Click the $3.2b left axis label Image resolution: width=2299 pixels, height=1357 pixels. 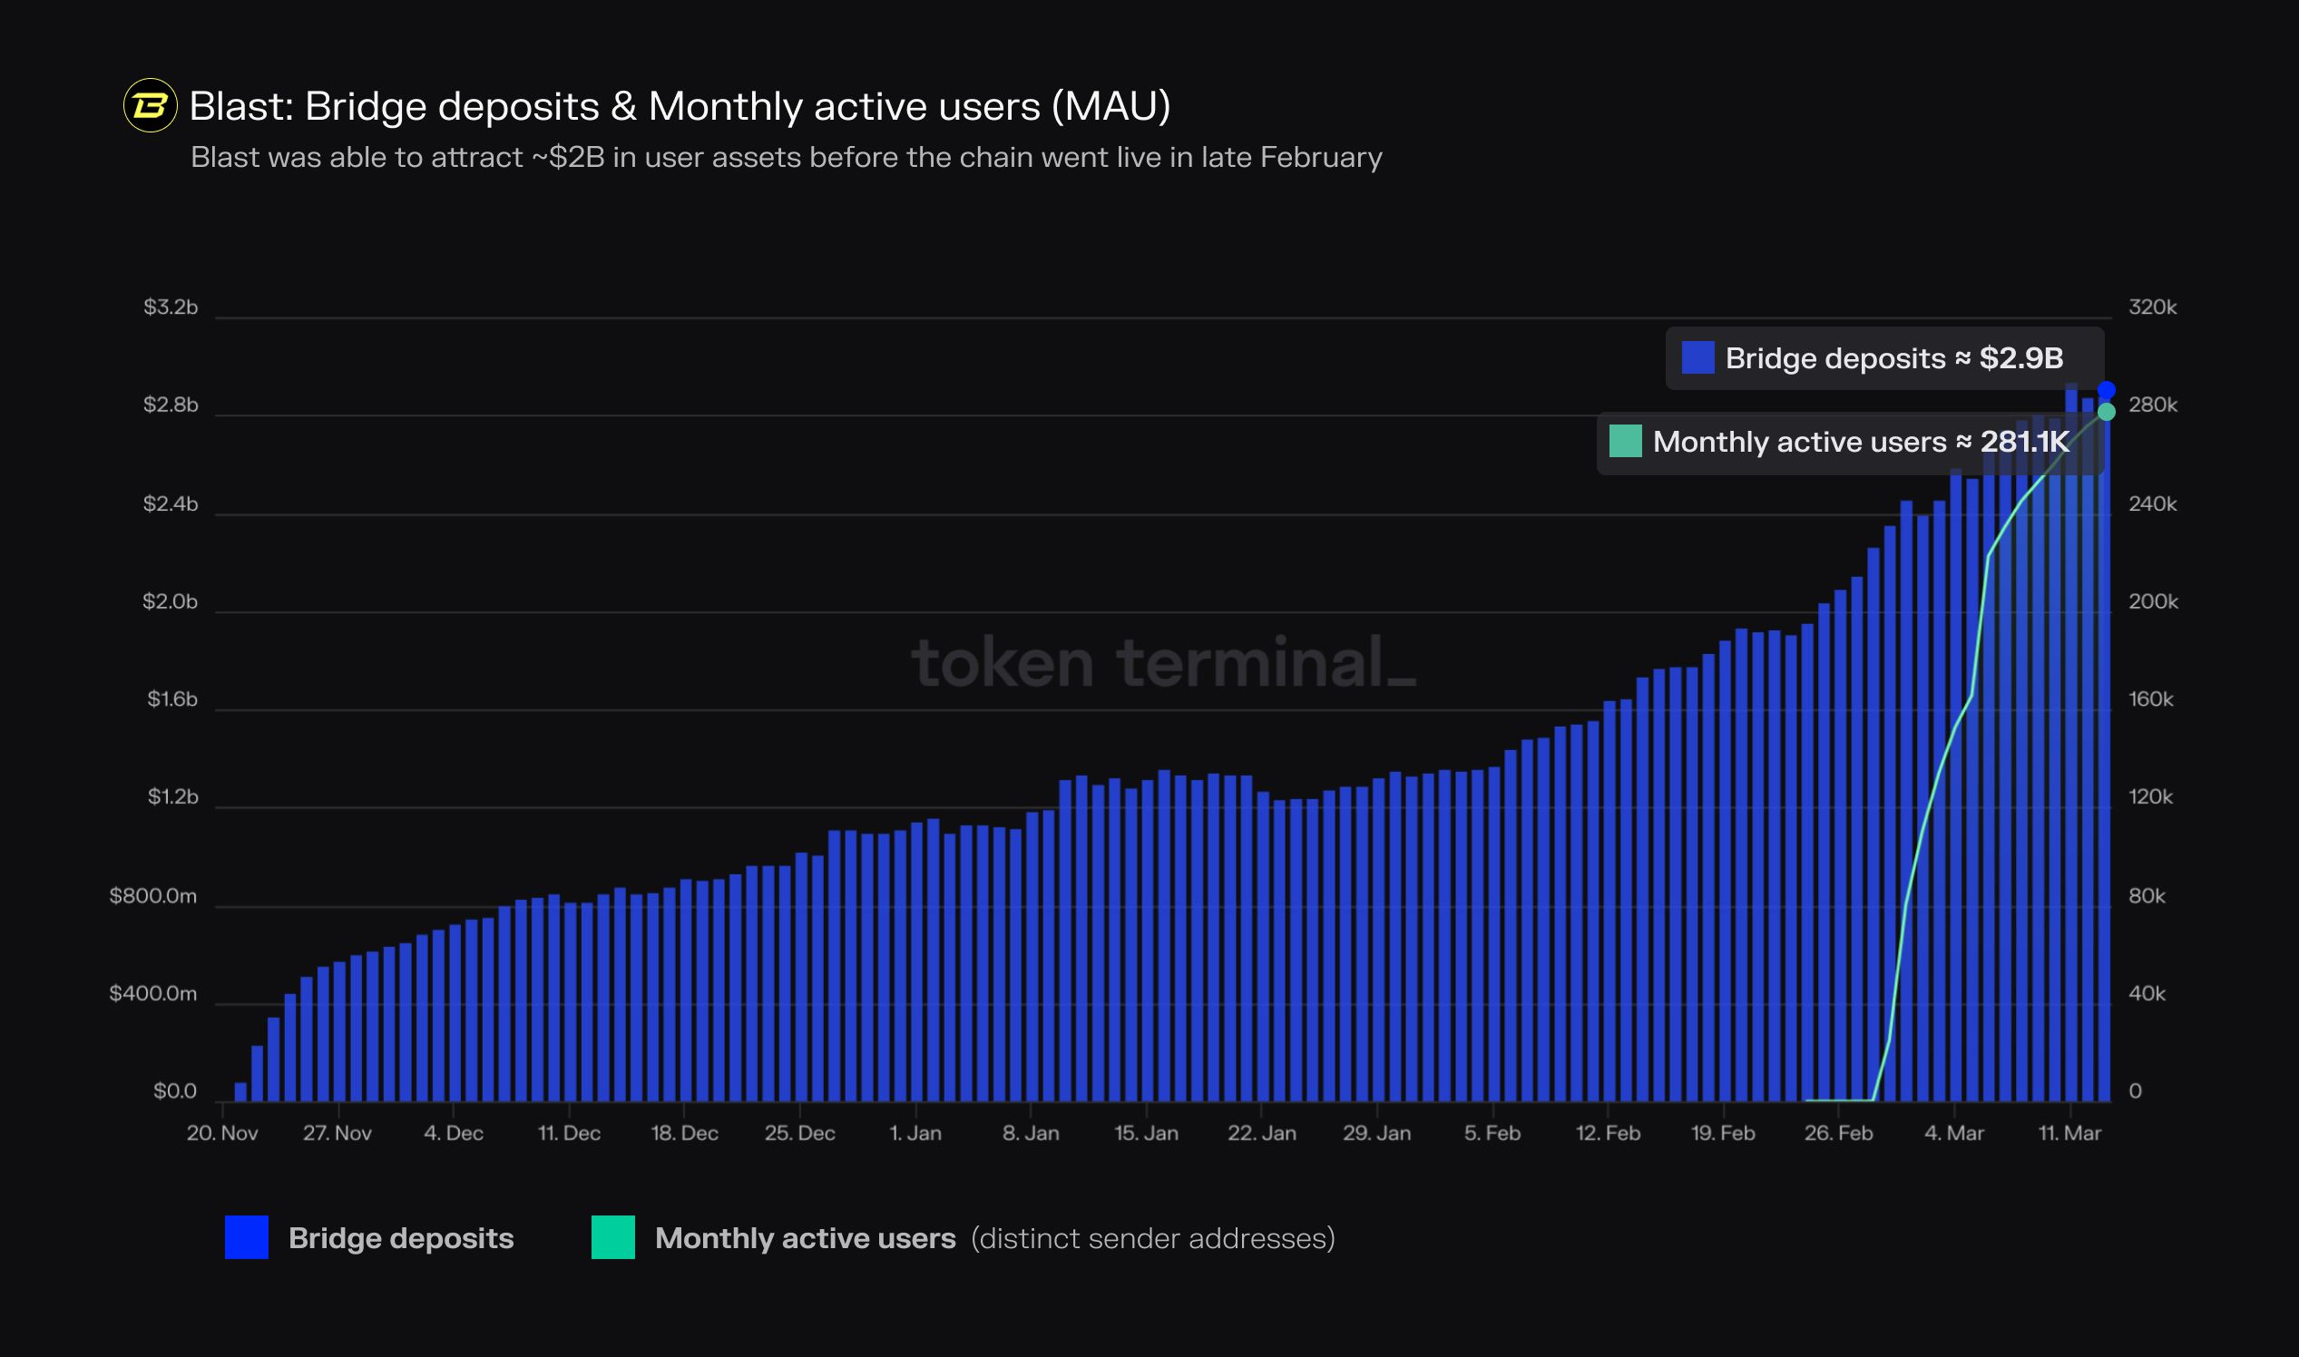[x=170, y=308]
